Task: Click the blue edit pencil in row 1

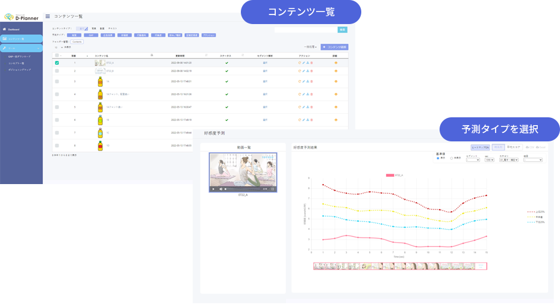Action: pyautogui.click(x=303, y=63)
